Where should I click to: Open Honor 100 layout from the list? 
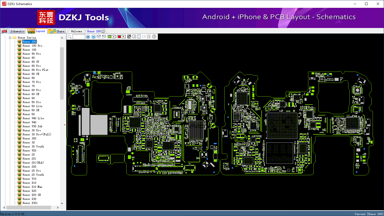(x=29, y=50)
